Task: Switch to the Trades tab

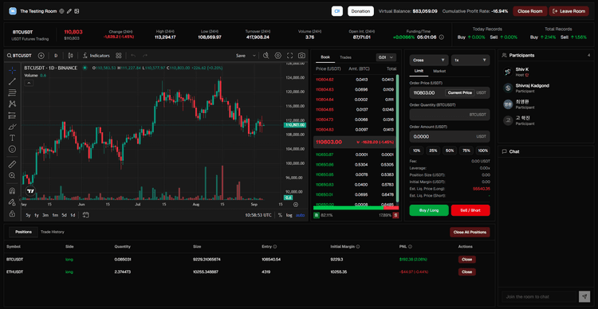Action: click(x=345, y=57)
